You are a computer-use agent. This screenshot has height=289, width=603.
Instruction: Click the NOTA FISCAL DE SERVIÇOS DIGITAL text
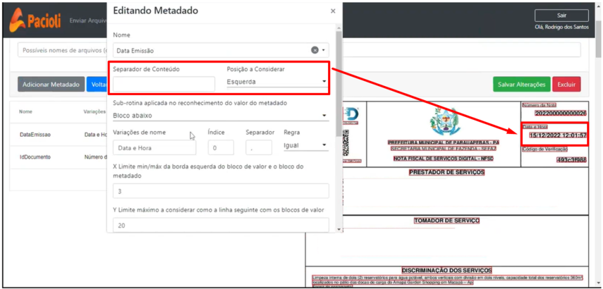[443, 159]
